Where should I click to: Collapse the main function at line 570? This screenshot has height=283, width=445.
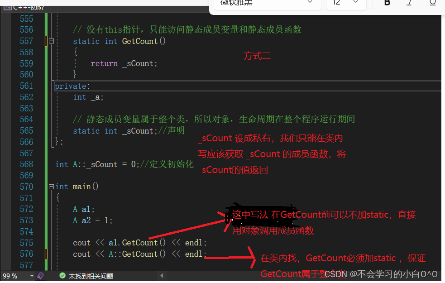click(x=51, y=186)
